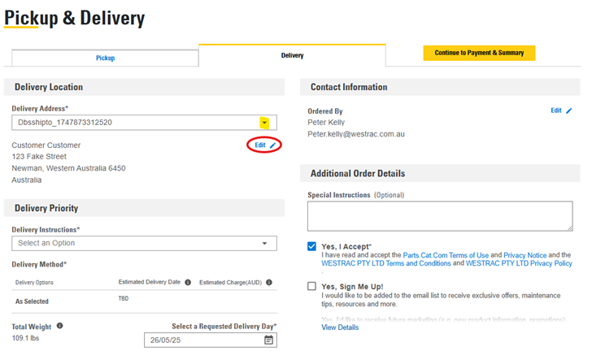Open the Delivery Instructions Select an Option dropdown
The height and width of the screenshot is (364, 592).
[x=144, y=243]
